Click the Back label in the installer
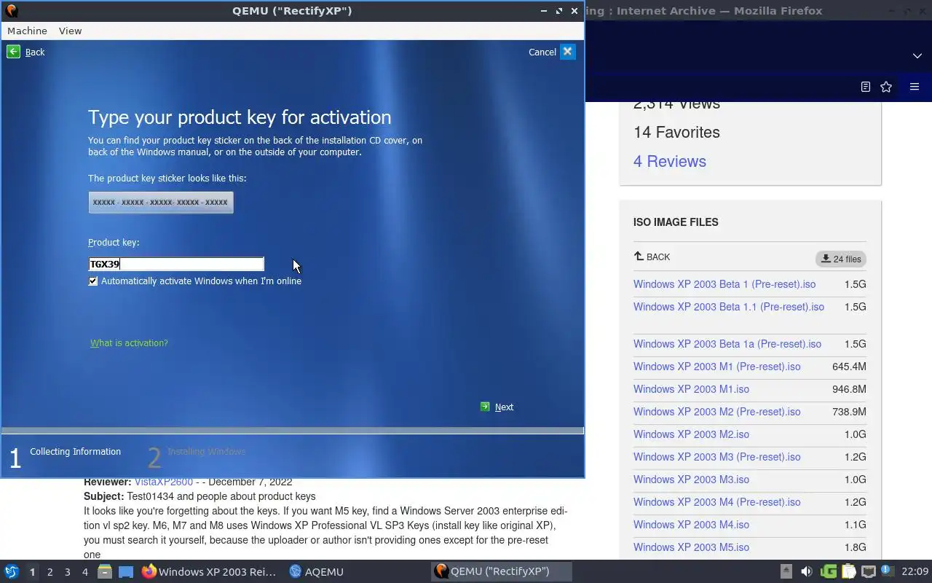Image resolution: width=932 pixels, height=583 pixels. tap(35, 52)
